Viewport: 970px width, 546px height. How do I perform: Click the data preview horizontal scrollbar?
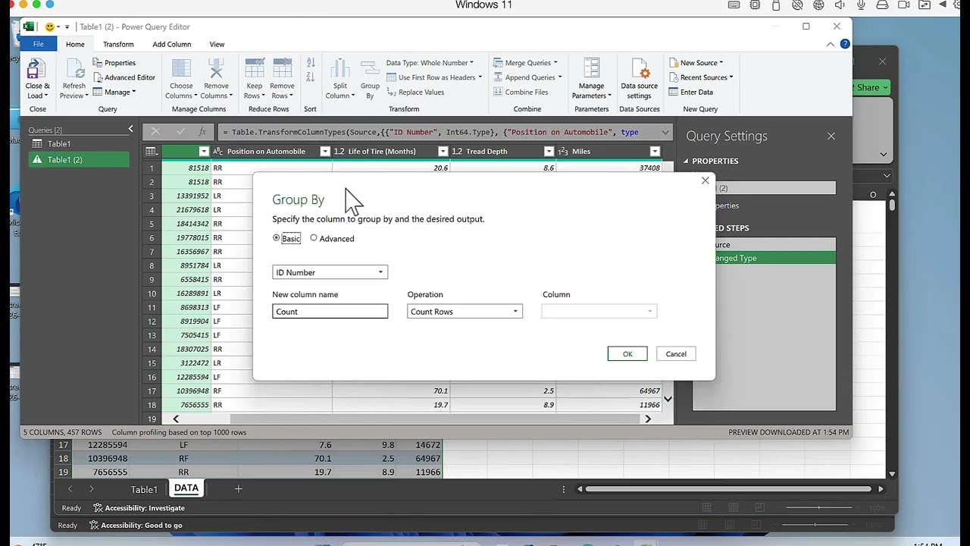point(436,419)
